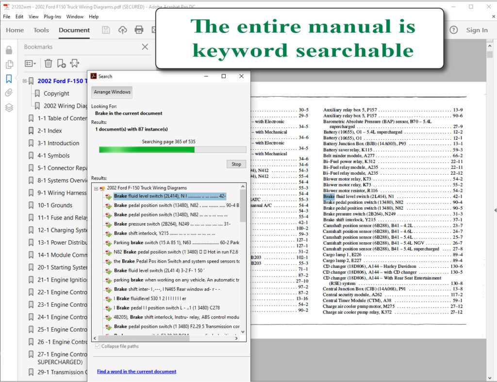Open the 10-1 Grounds bookmark
497x382 pixels.
pyautogui.click(x=55, y=205)
